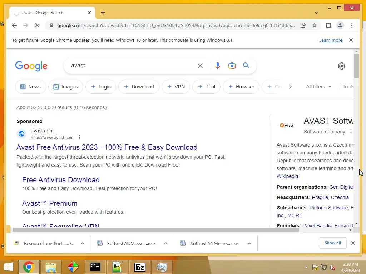Open Command Prompt from taskbar
This screenshot has width=366, height=274.
pyautogui.click(x=95, y=267)
